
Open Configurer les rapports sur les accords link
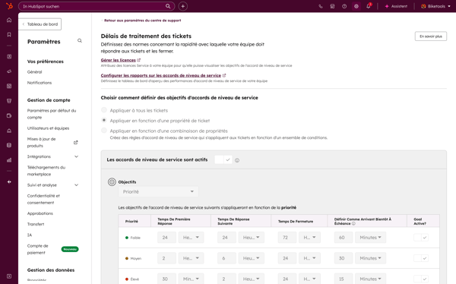click(161, 76)
